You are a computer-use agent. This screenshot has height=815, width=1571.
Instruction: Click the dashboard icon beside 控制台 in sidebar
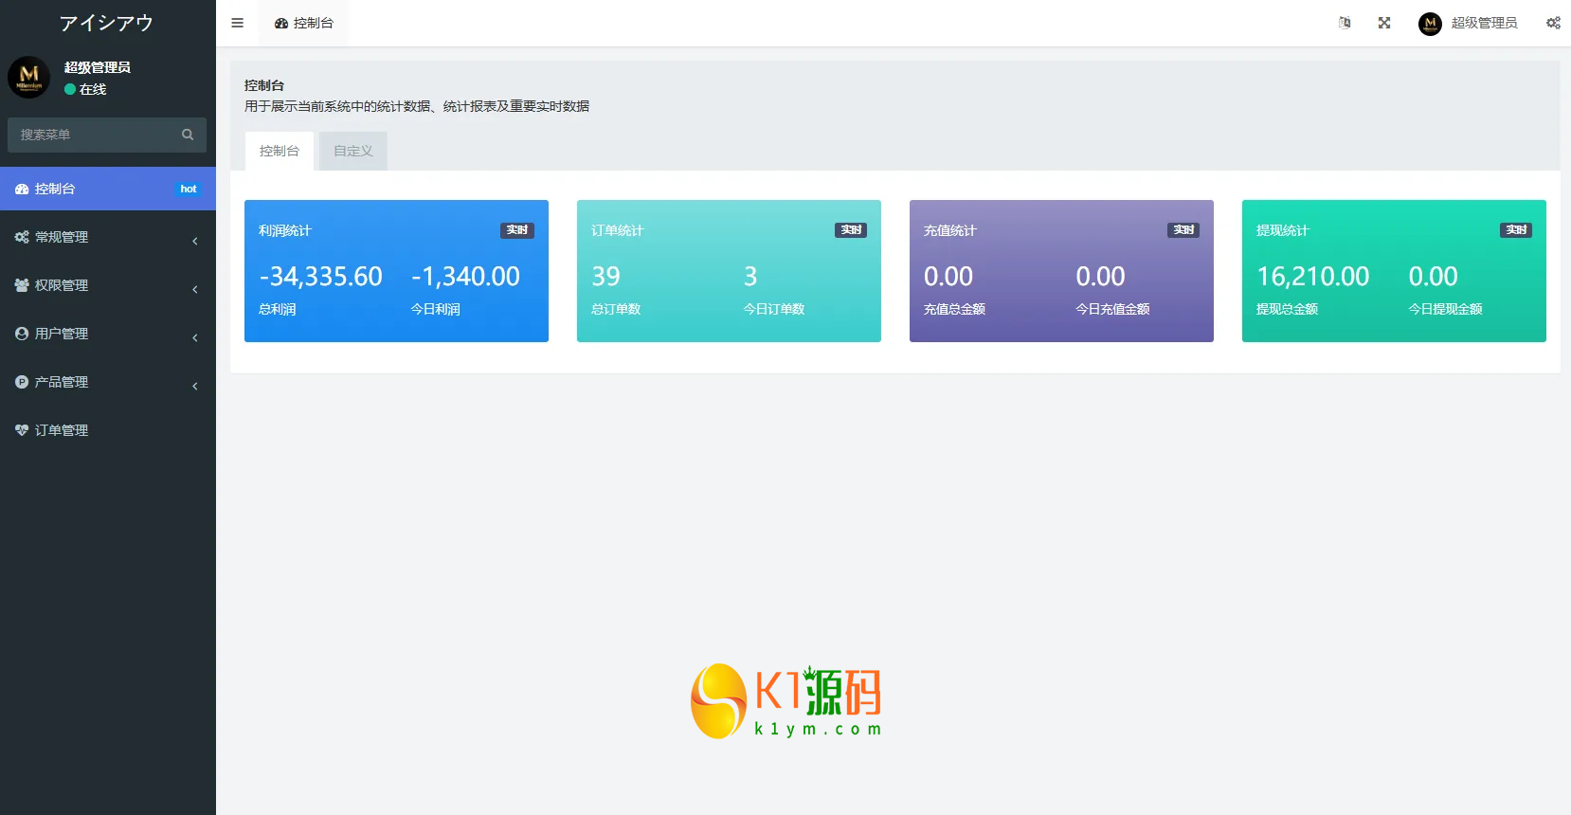tap(22, 190)
